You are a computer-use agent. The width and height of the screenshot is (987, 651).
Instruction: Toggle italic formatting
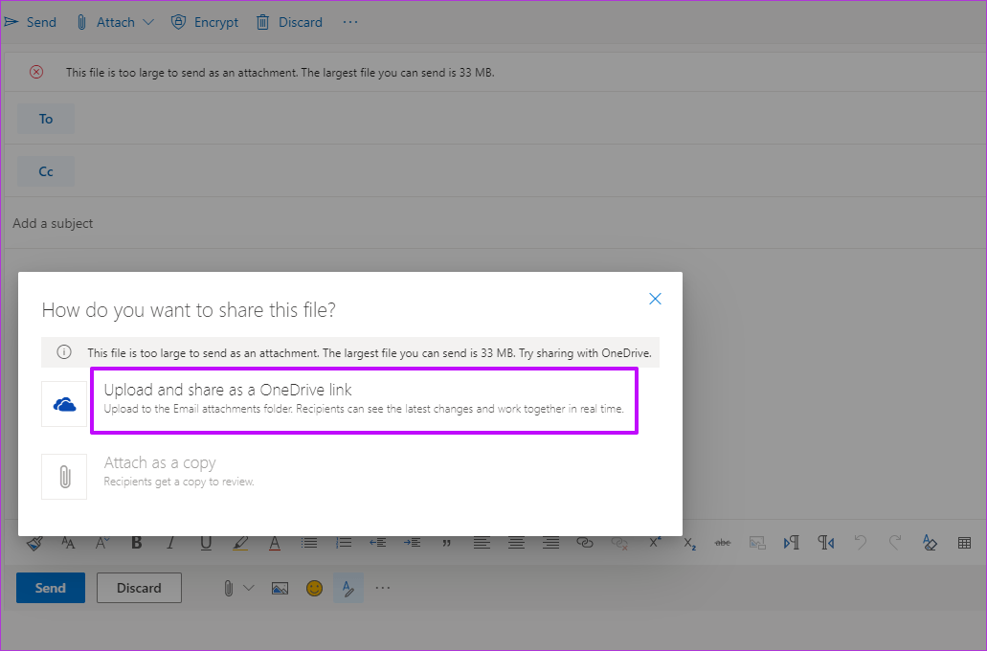tap(170, 543)
